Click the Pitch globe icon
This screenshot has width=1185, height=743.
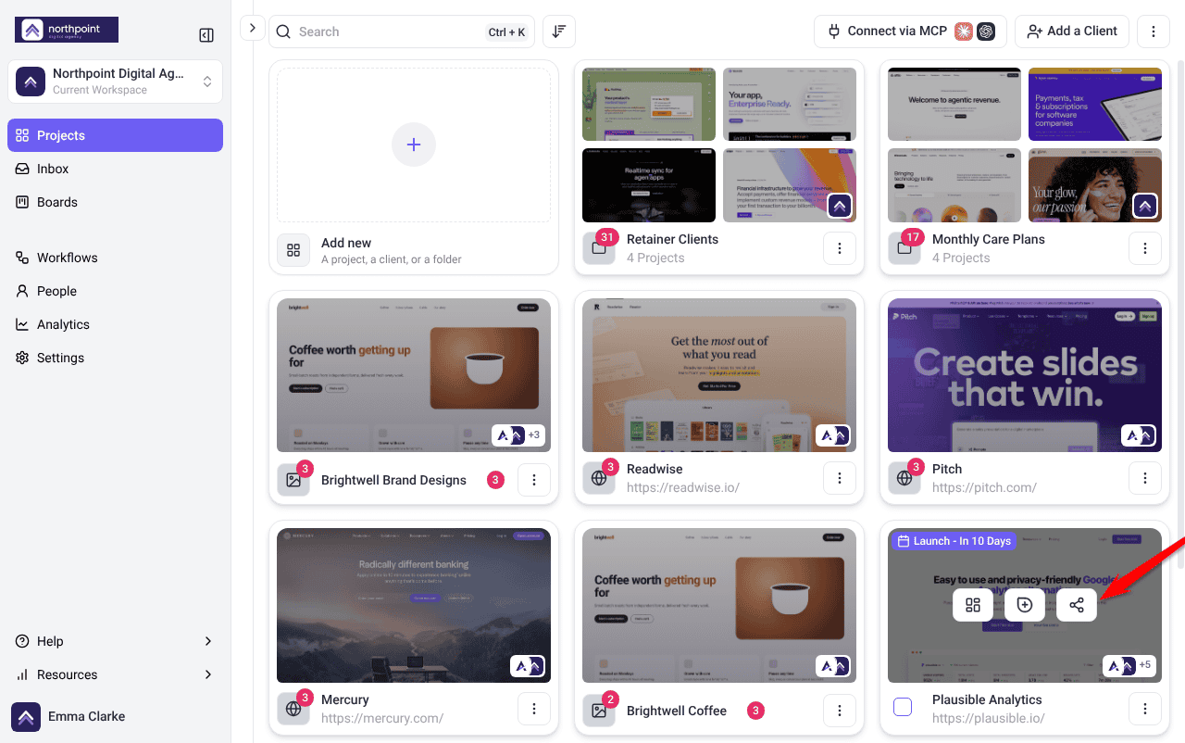[904, 478]
